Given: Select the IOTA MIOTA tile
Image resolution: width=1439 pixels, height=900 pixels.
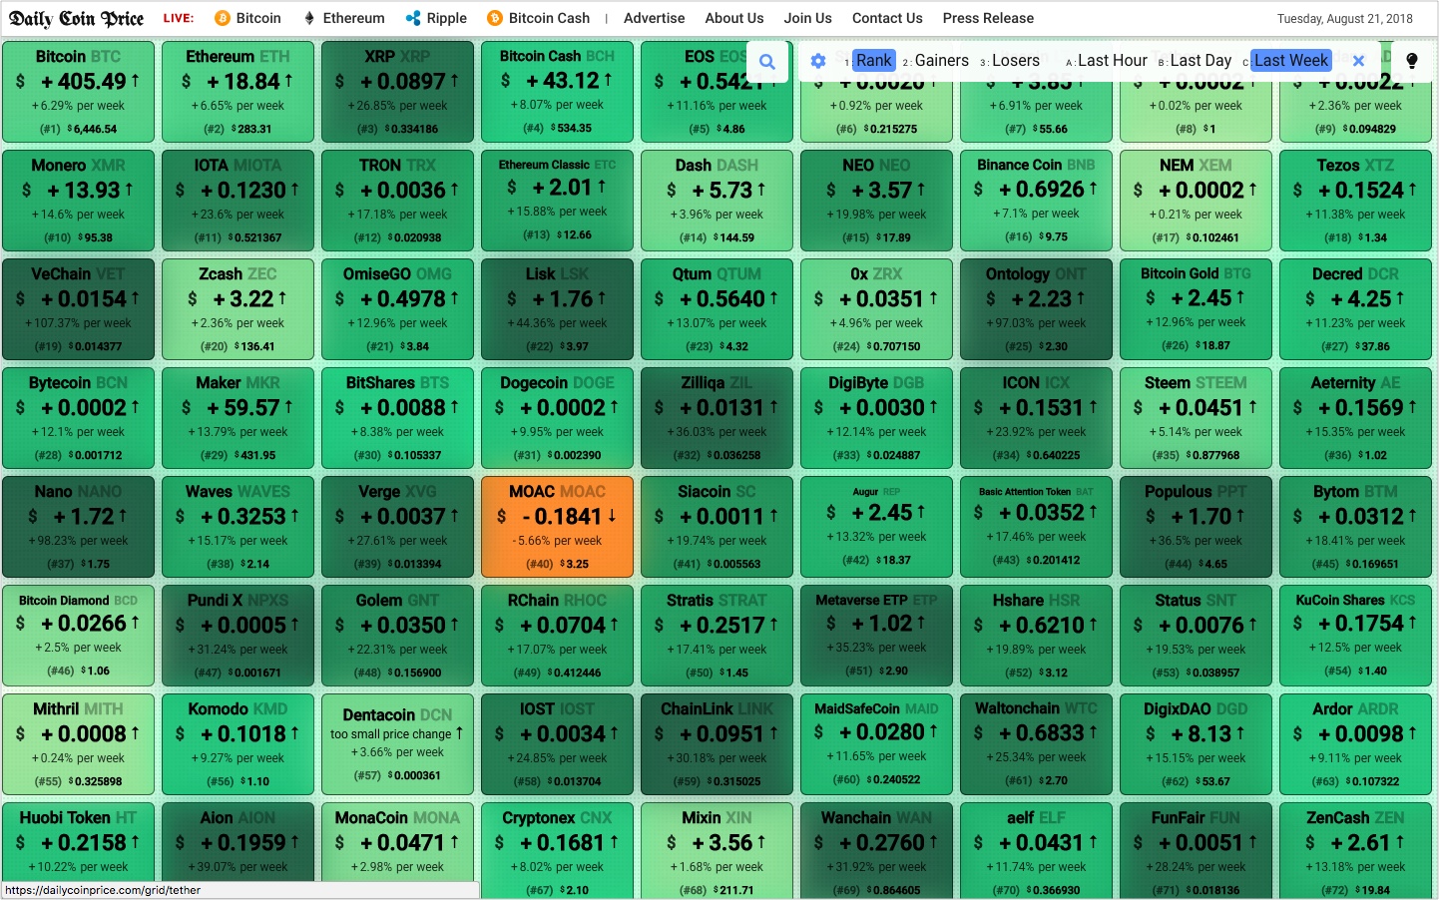Looking at the screenshot, I should (239, 201).
